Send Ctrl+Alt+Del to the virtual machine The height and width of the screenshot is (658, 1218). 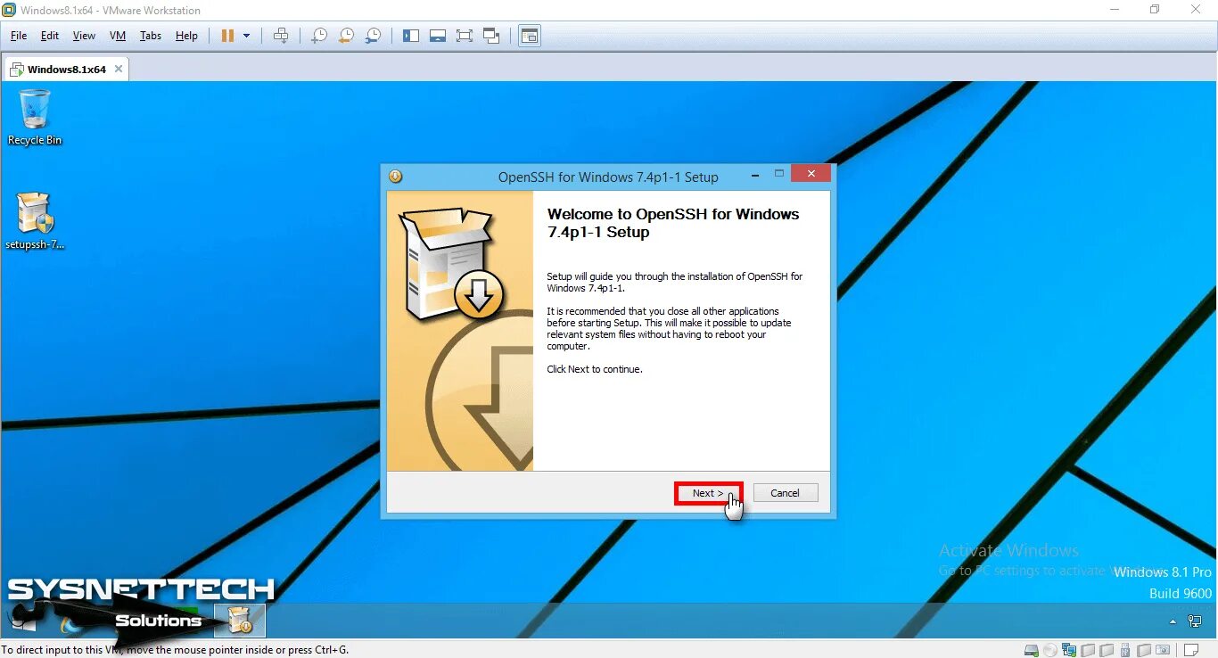pyautogui.click(x=281, y=36)
